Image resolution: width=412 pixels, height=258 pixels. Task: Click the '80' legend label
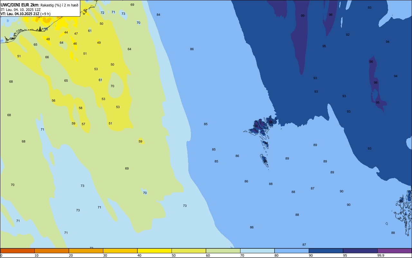tap(276, 255)
